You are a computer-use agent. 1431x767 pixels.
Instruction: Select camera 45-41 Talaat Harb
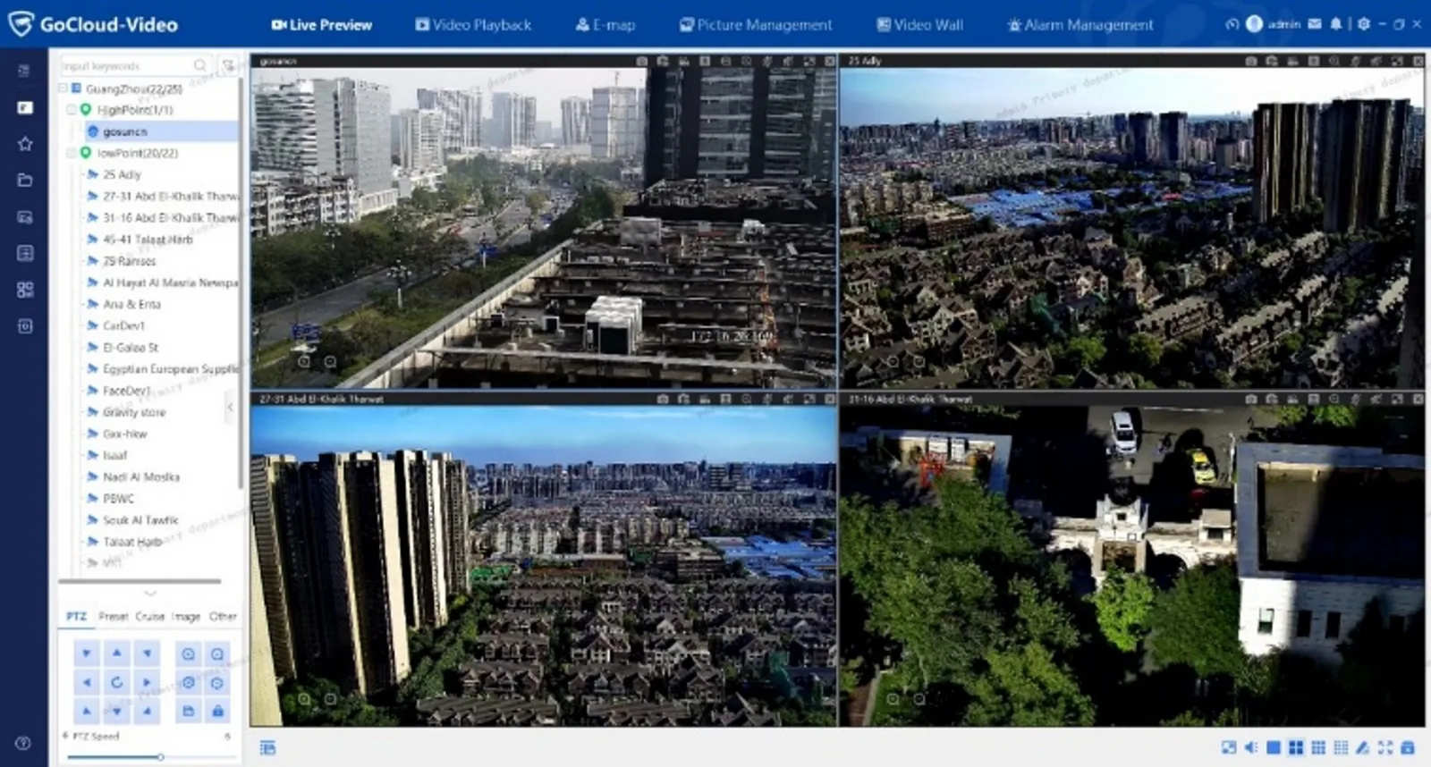pyautogui.click(x=148, y=240)
